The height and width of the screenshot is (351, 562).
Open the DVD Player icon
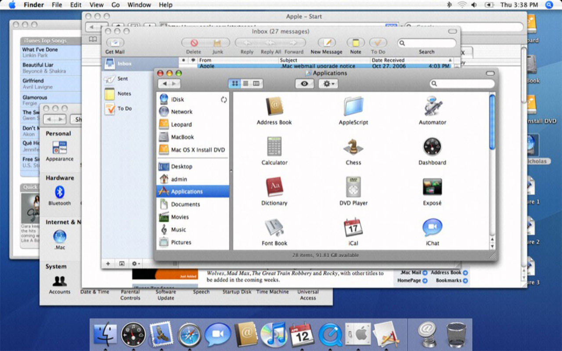click(x=353, y=187)
